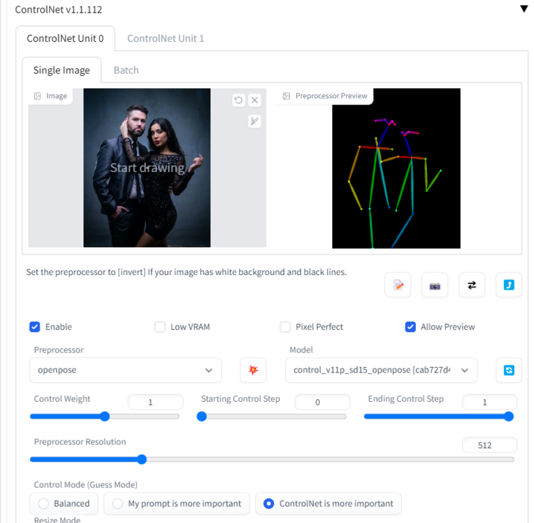Click the Starting Control Step value field
The height and width of the screenshot is (523, 534).
tap(322, 403)
